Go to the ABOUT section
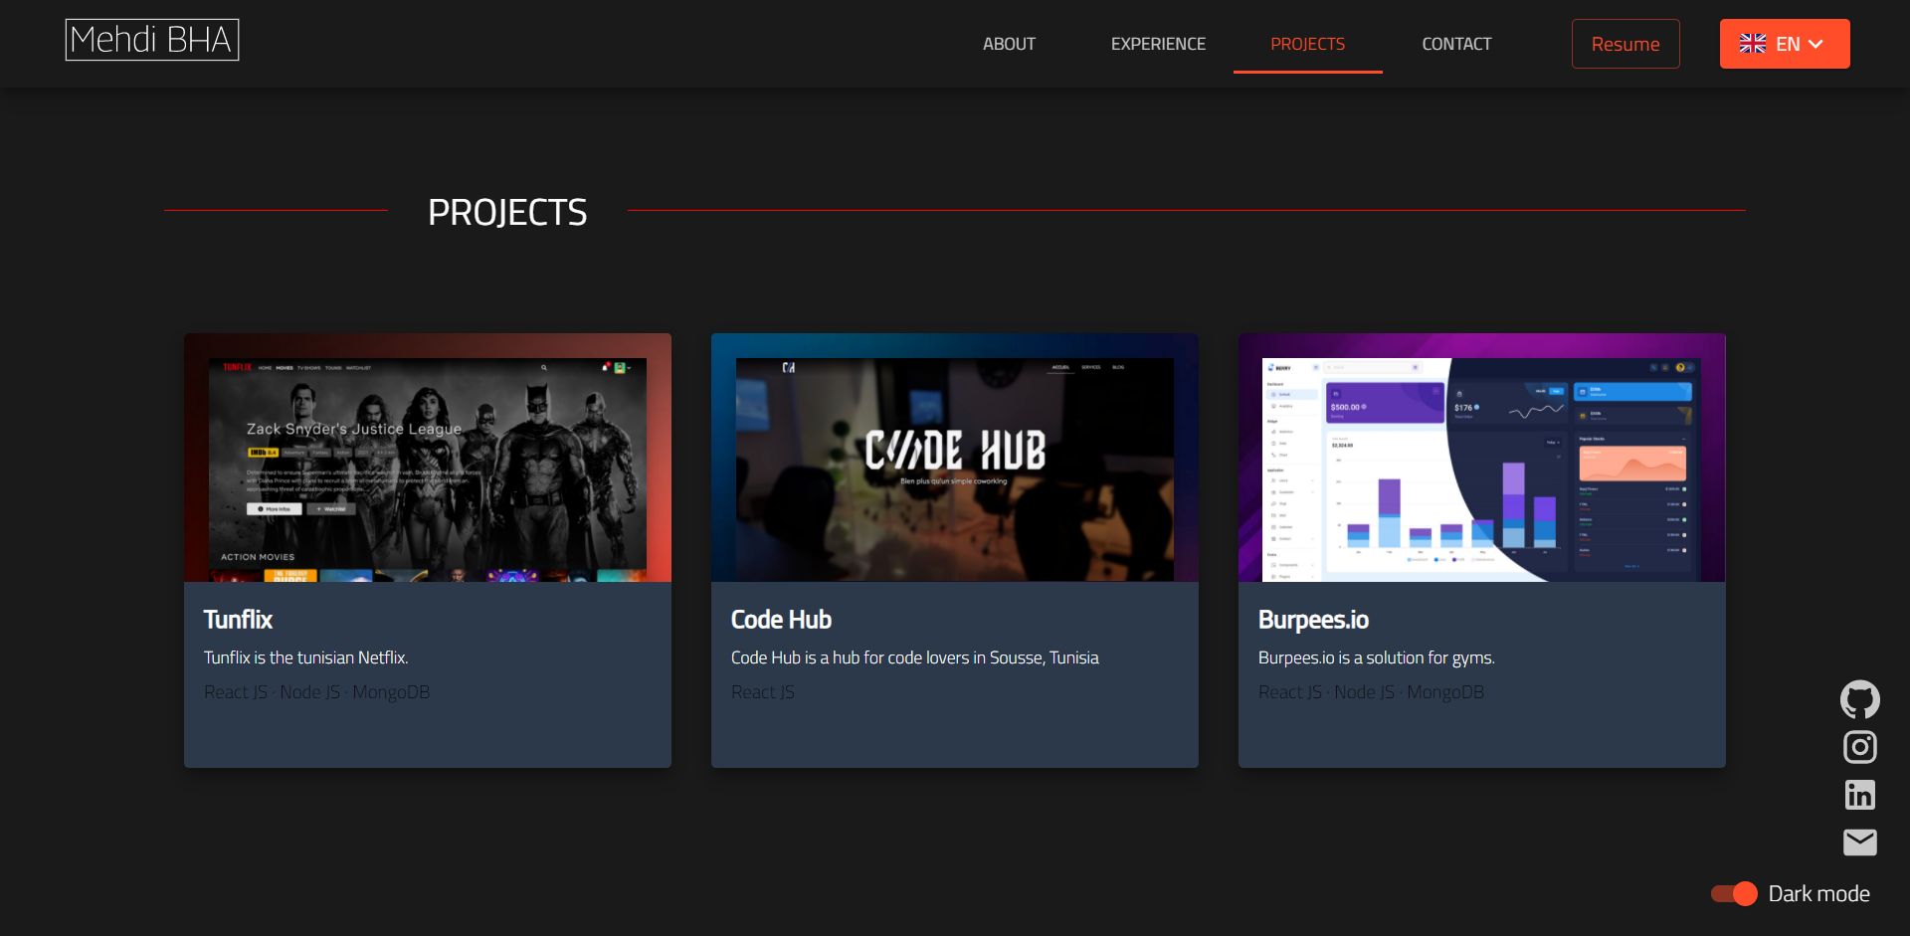The image size is (1910, 936). tap(1009, 44)
